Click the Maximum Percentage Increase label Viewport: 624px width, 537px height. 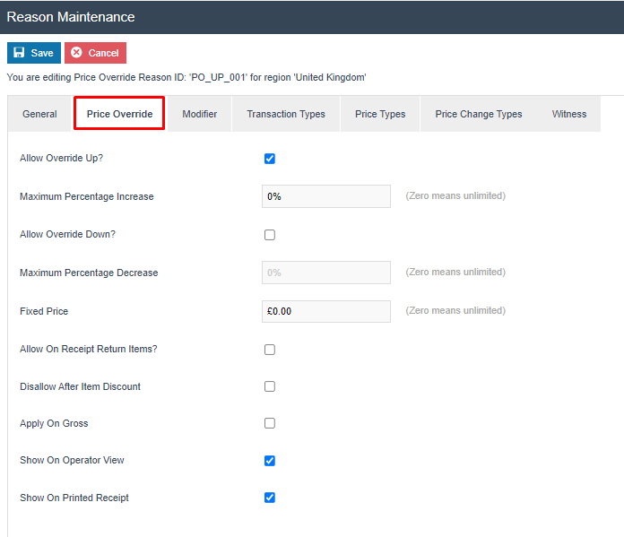coord(87,196)
